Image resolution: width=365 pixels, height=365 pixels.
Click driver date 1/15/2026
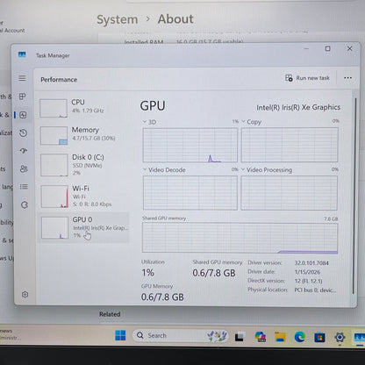(307, 272)
